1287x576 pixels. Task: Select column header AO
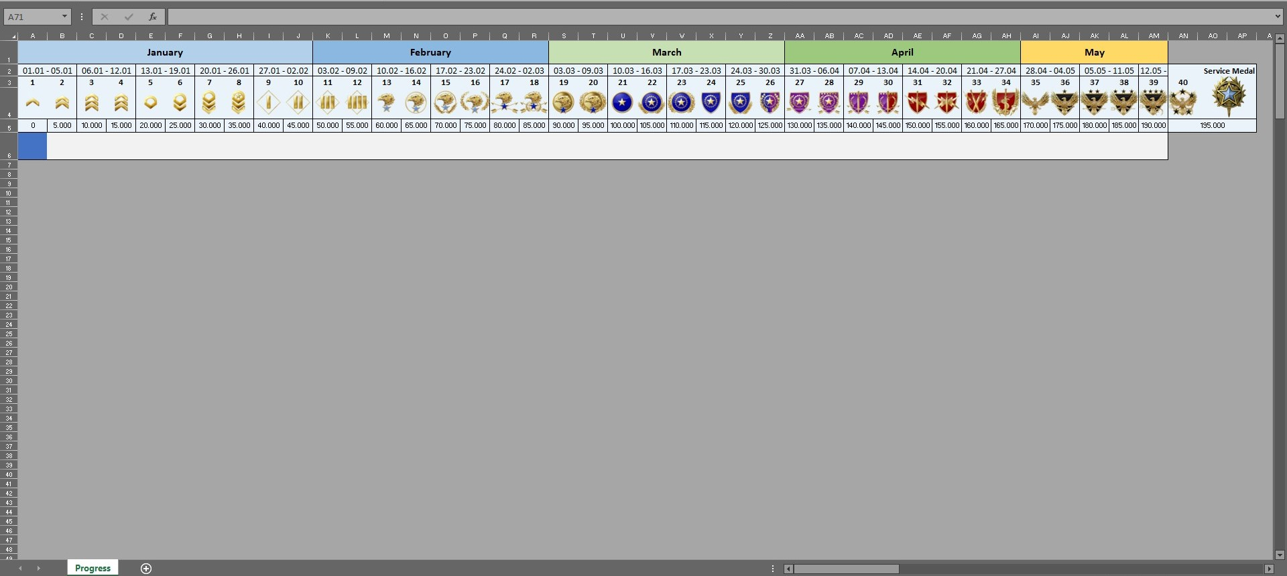(1213, 36)
